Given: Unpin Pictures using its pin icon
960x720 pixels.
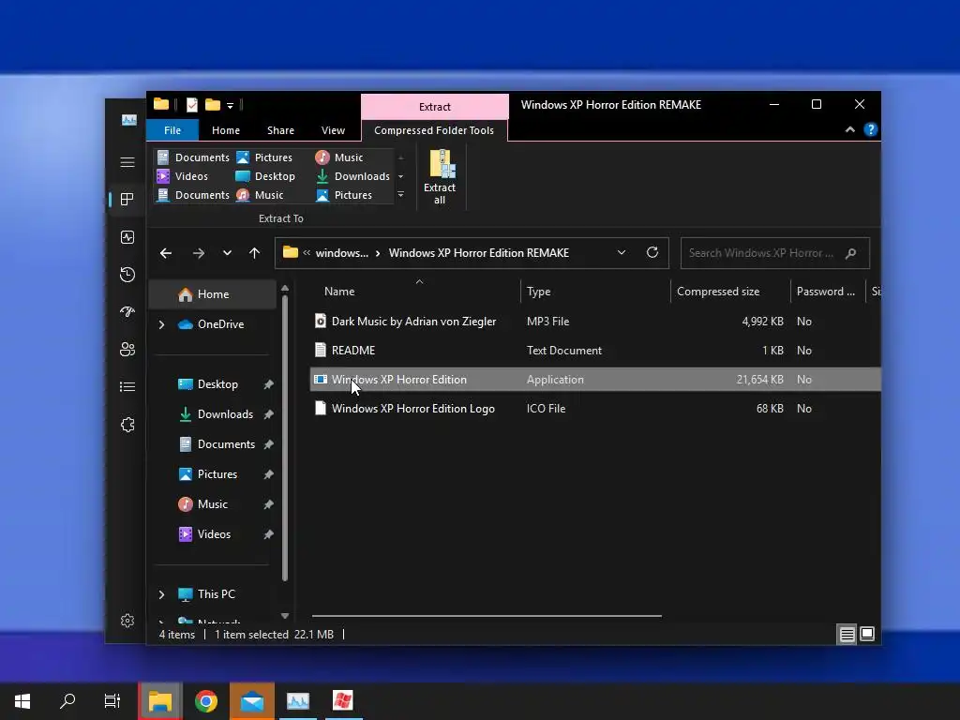Looking at the screenshot, I should pyautogui.click(x=268, y=474).
